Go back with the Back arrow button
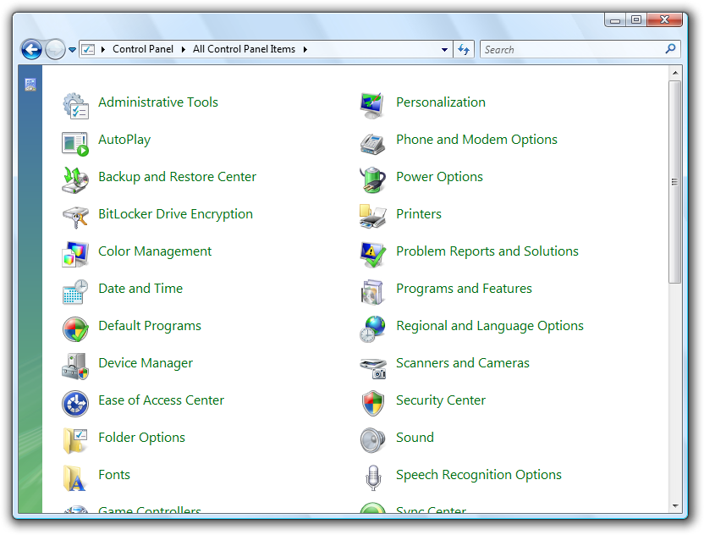The image size is (704, 535). (x=31, y=49)
